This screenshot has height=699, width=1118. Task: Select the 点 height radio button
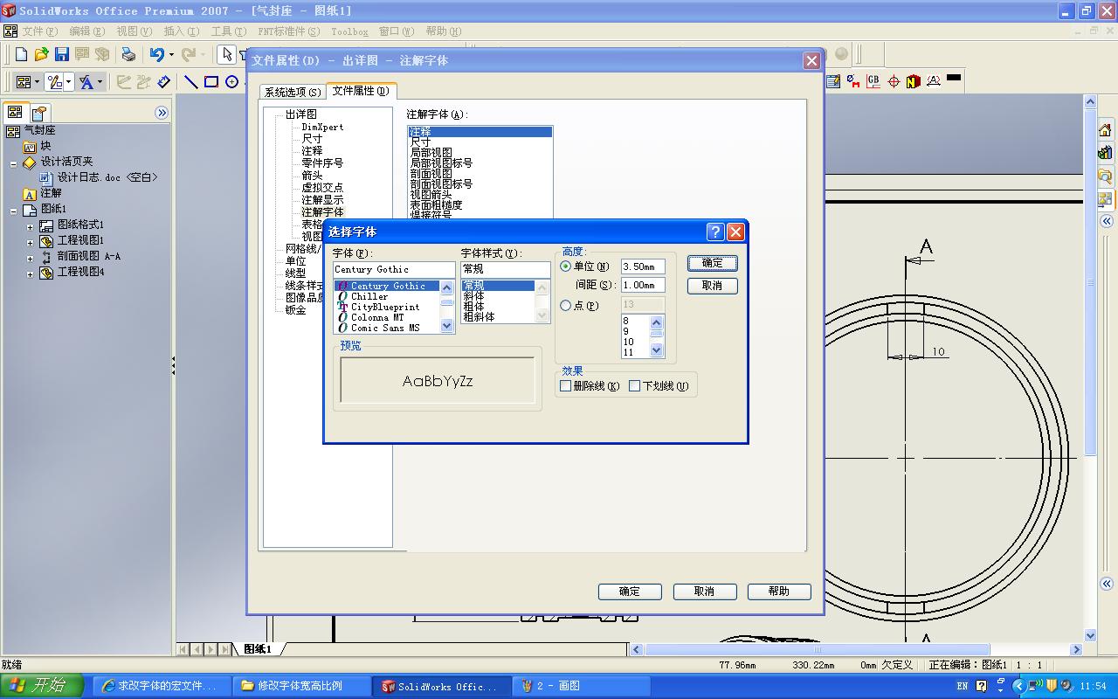click(x=566, y=306)
